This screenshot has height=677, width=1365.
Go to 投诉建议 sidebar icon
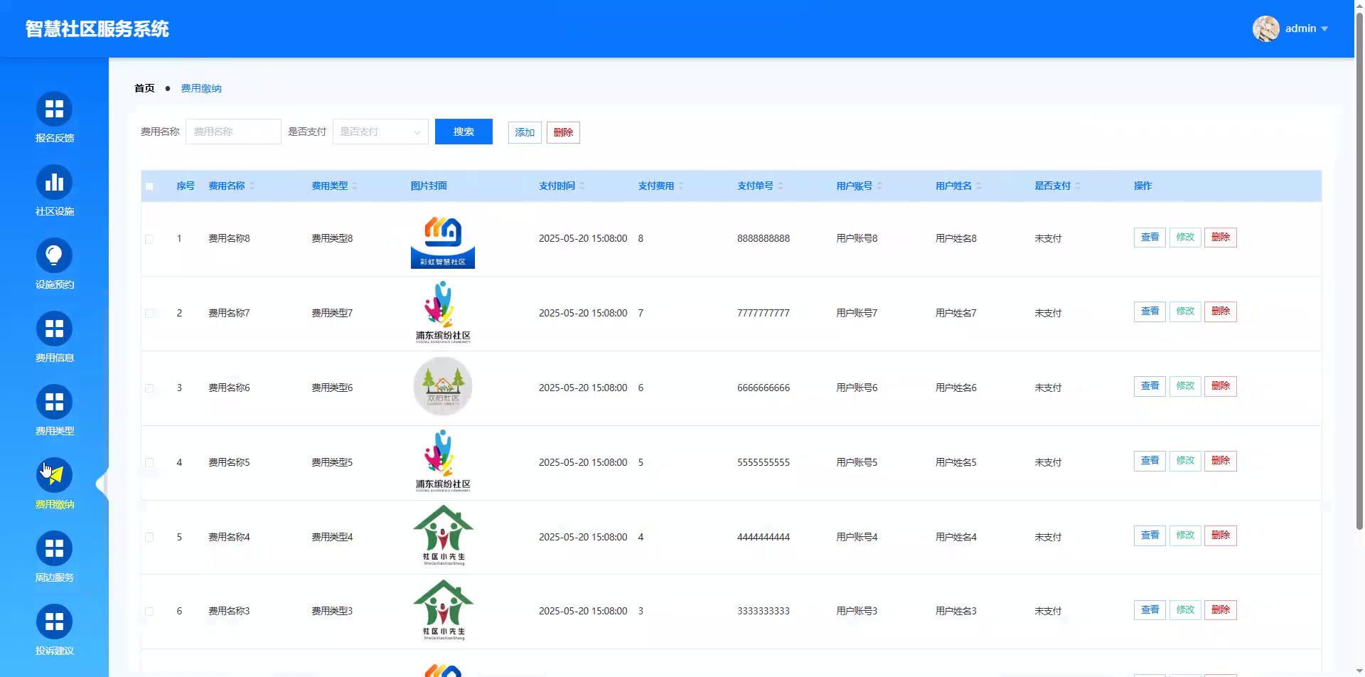click(54, 622)
